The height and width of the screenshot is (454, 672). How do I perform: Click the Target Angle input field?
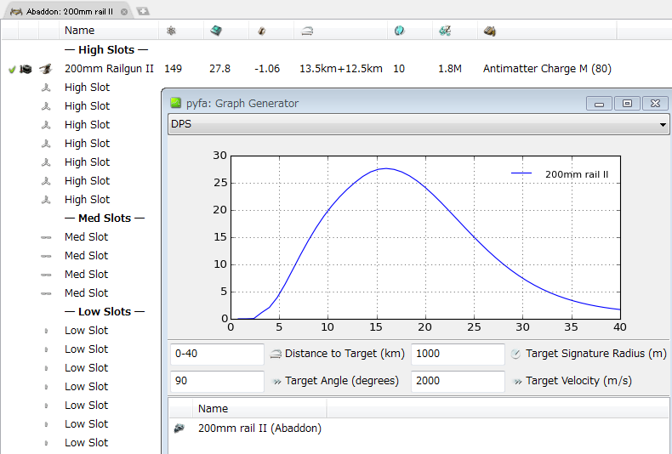pos(217,381)
